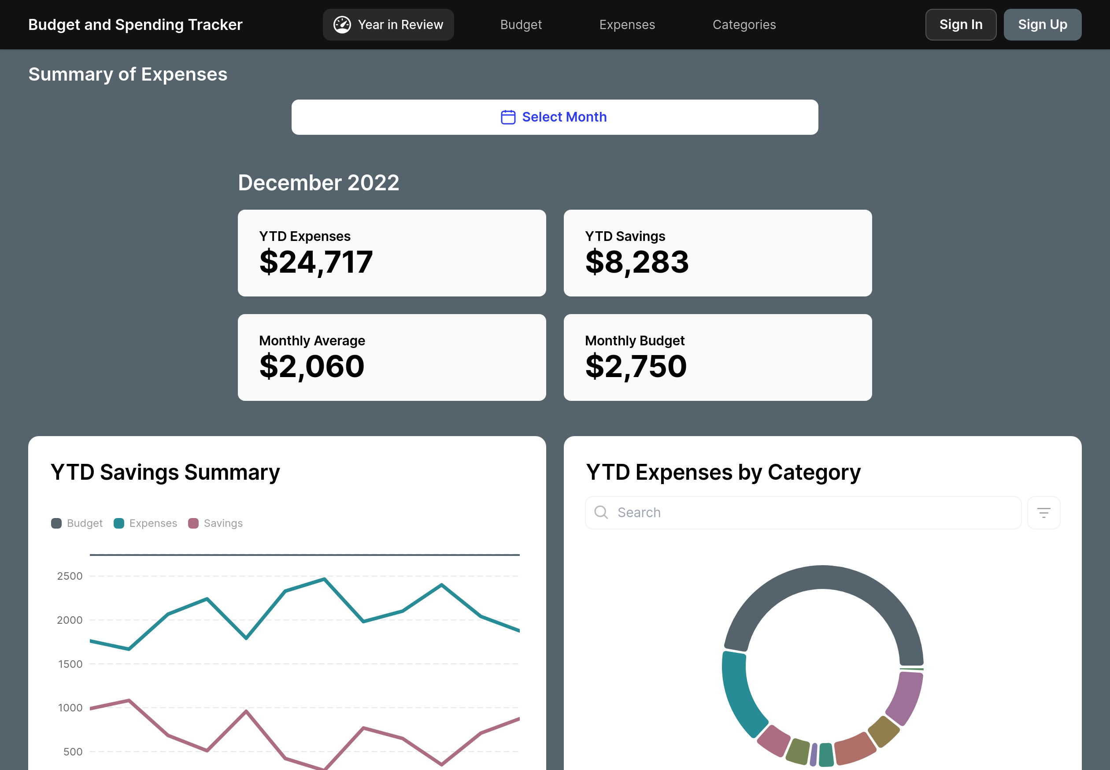Click the gauge icon beside Year in Review
The height and width of the screenshot is (770, 1110).
[x=342, y=25]
